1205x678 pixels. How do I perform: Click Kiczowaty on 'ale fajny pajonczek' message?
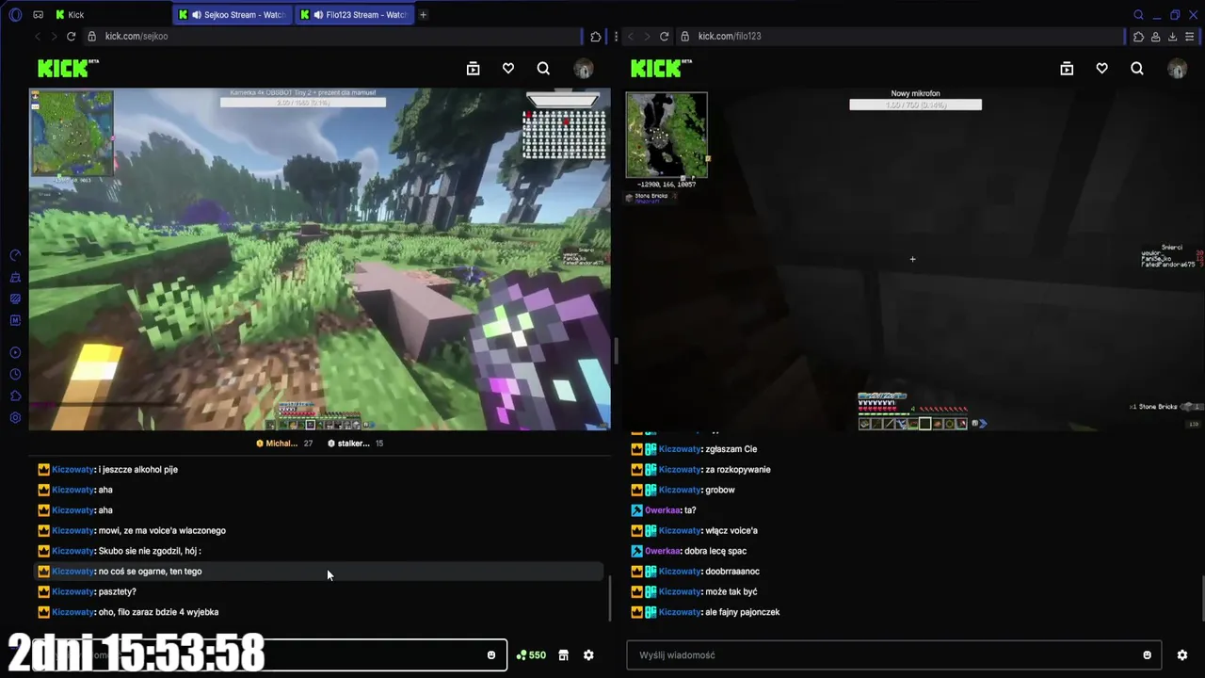680,612
